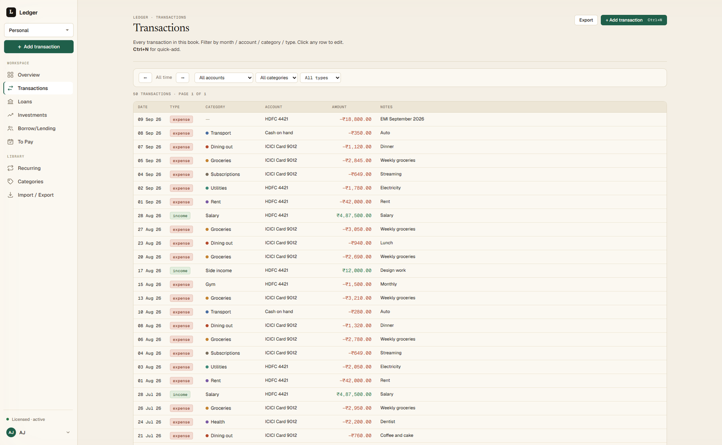The image size is (722, 445).
Task: Click the 28 Jul 26 Salary row
Action: tap(400, 394)
